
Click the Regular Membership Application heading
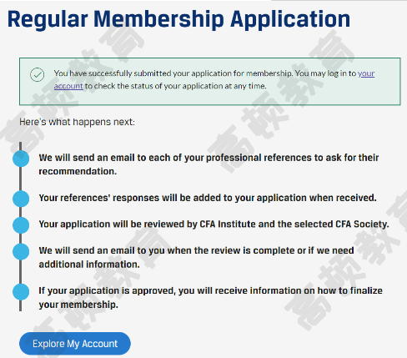point(178,19)
